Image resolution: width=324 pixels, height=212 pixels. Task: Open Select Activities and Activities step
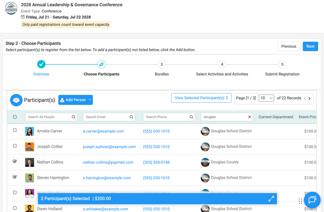222,74
